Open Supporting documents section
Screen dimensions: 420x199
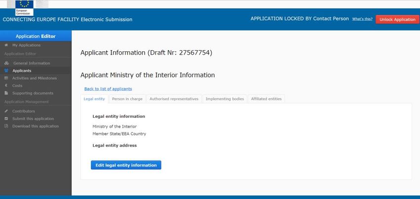point(33,93)
